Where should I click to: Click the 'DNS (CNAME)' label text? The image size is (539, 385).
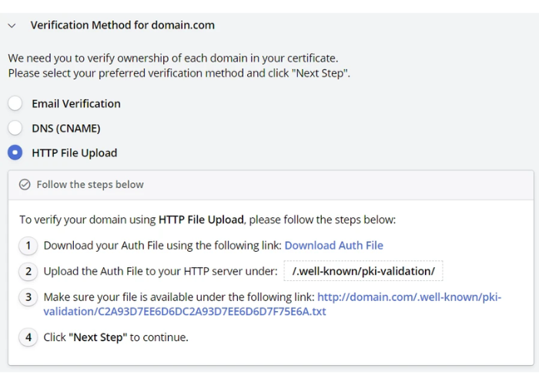pos(66,129)
